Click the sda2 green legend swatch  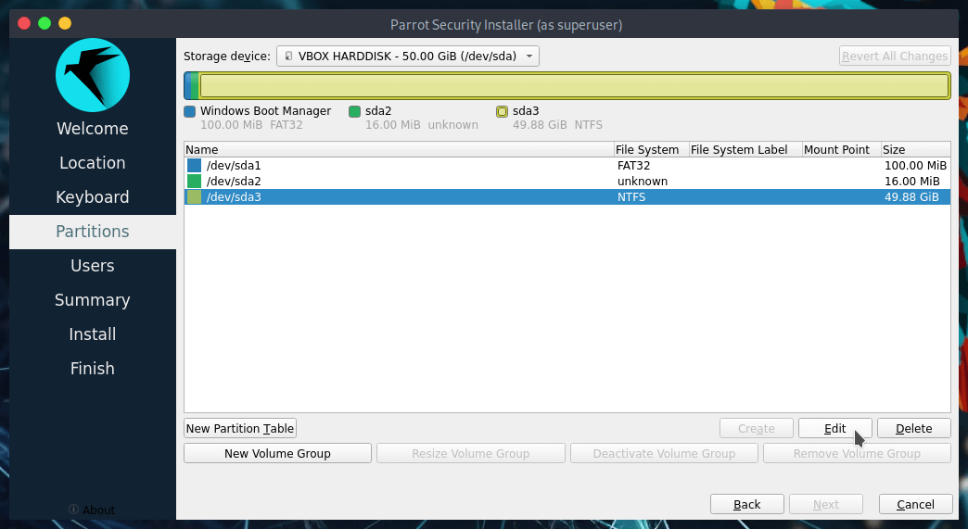pyautogui.click(x=354, y=111)
